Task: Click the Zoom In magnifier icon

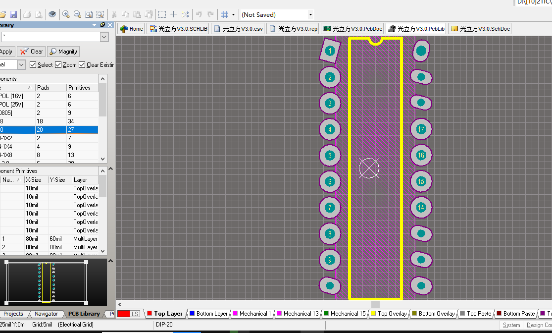Action: tap(66, 14)
